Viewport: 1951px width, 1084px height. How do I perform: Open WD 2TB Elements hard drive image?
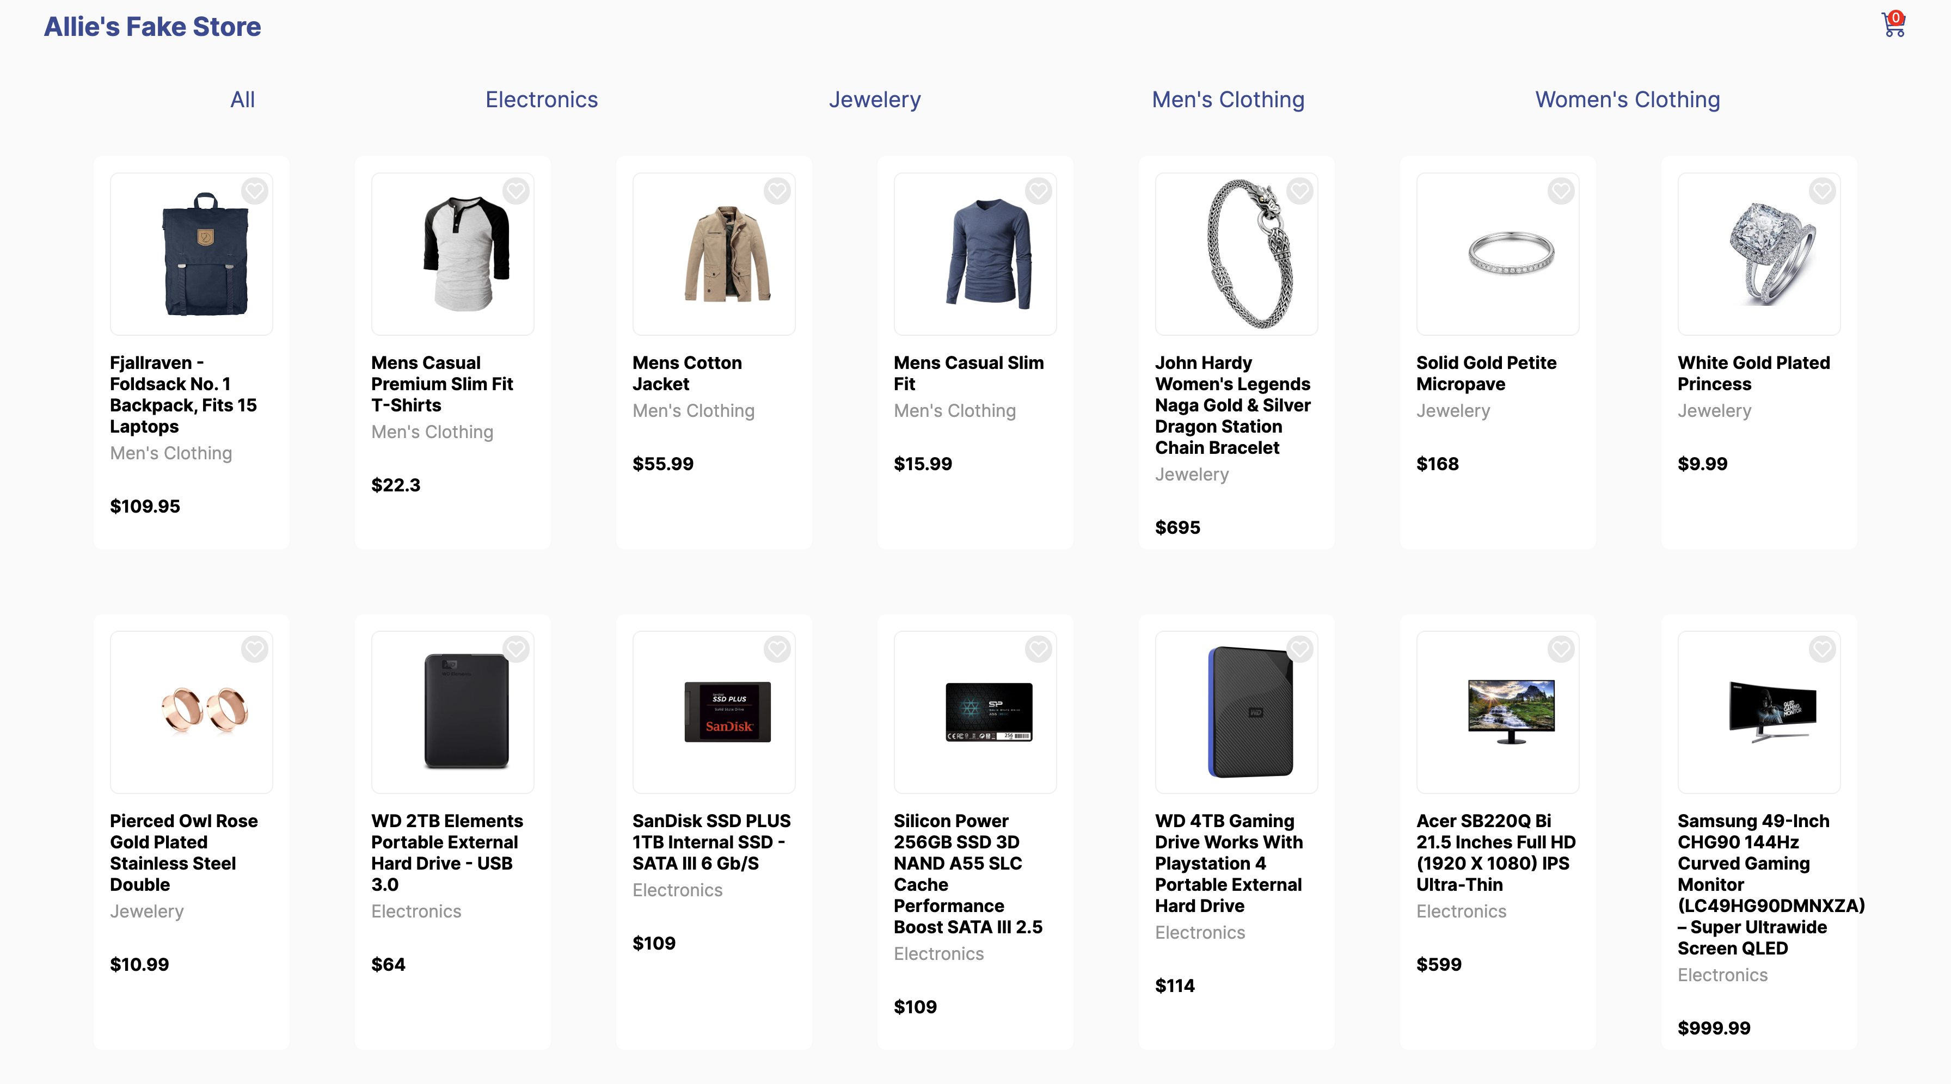point(466,712)
